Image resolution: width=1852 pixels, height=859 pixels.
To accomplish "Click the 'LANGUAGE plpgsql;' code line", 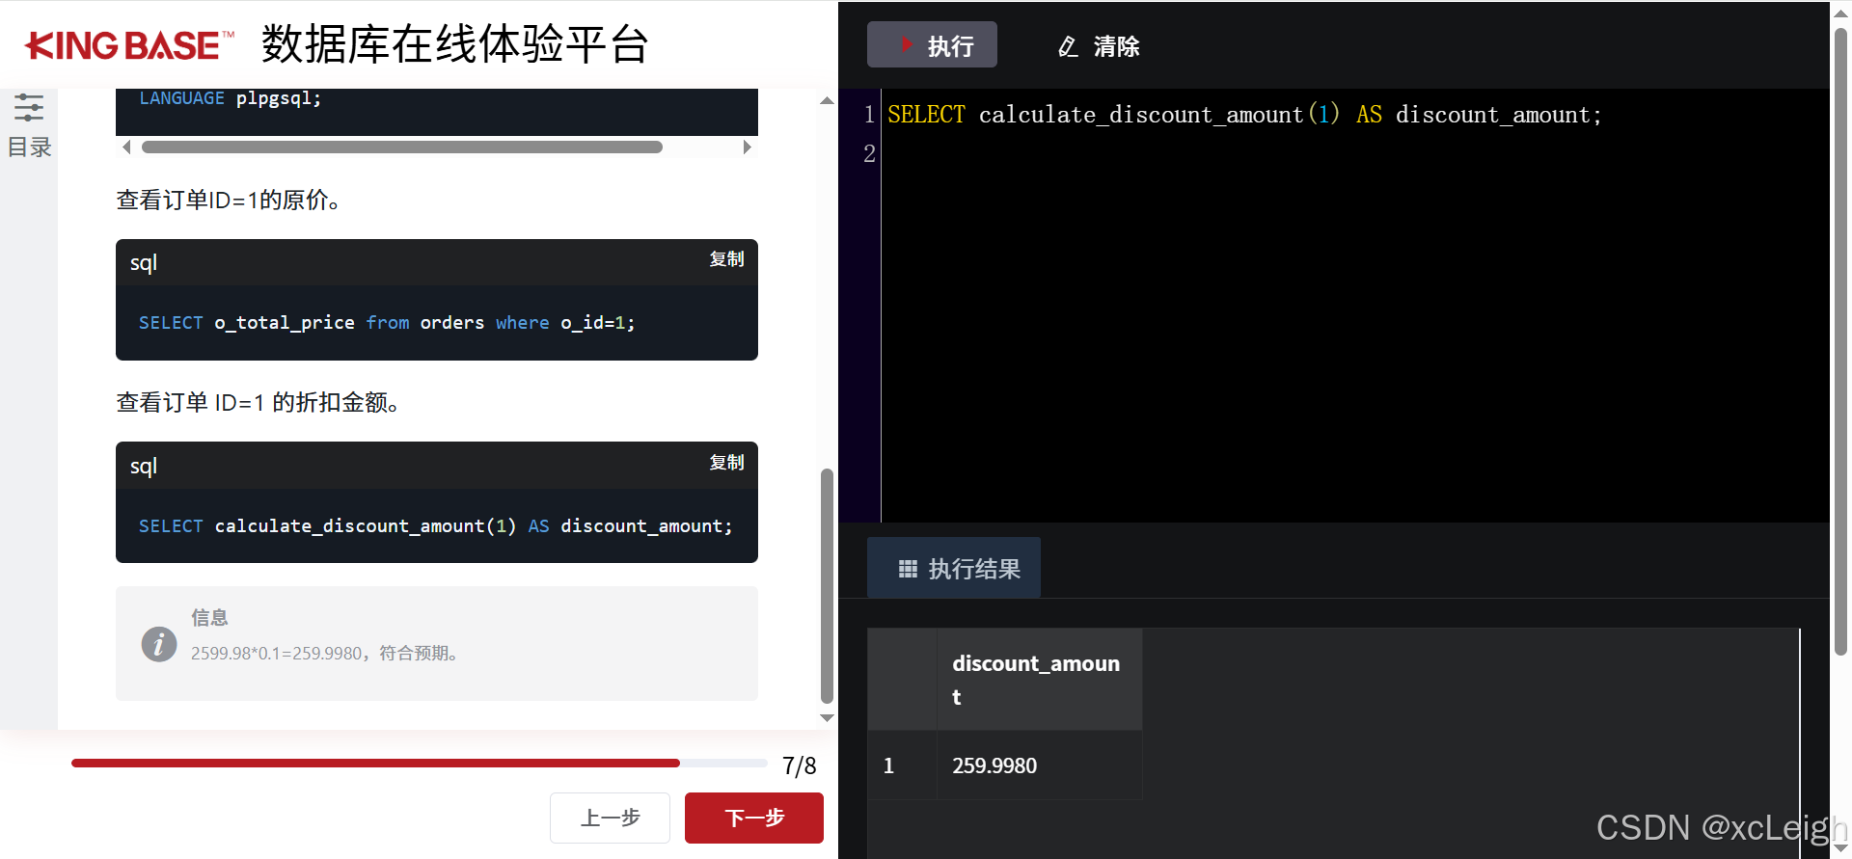I will (x=230, y=98).
